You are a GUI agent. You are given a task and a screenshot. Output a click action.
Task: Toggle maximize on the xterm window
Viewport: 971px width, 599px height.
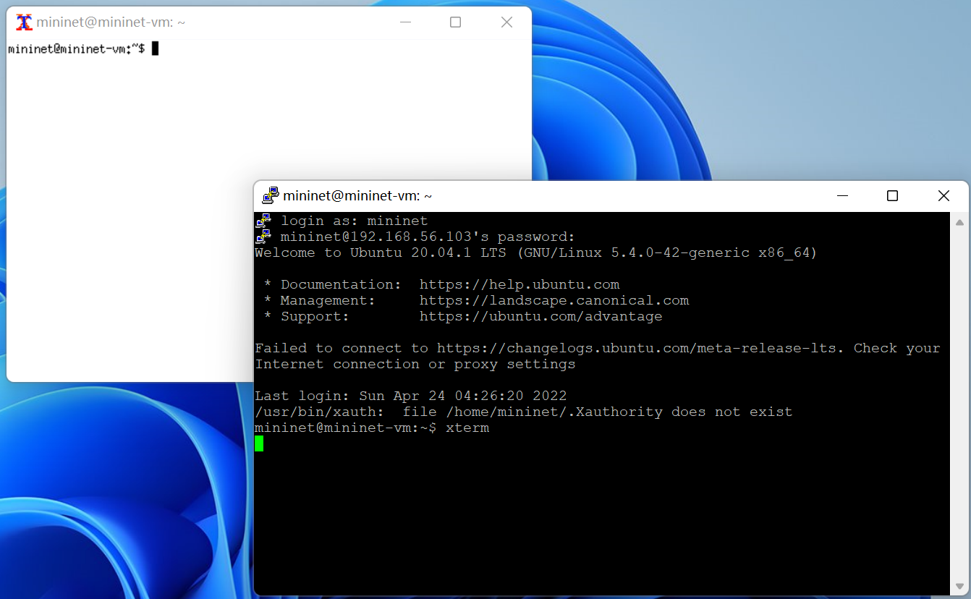coord(455,22)
